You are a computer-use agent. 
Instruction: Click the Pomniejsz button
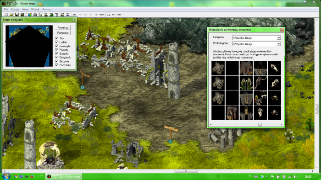(x=63, y=33)
